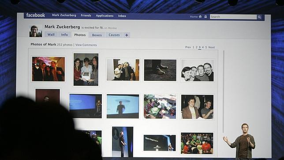Select current photos page 3
The image size is (284, 160).
(x=200, y=47)
